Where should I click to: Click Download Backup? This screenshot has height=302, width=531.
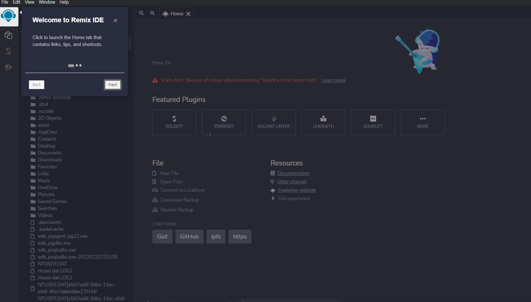point(179,200)
